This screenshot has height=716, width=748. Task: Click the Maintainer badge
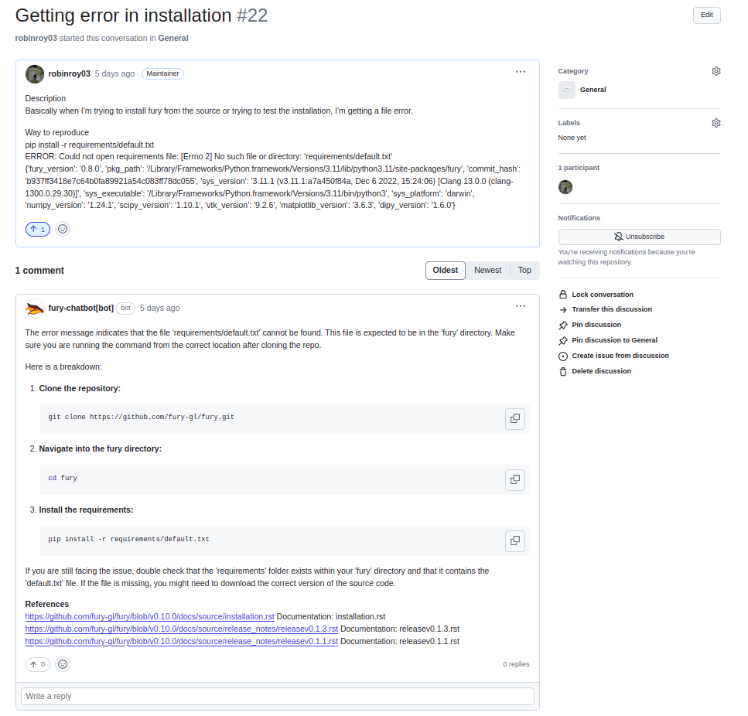(x=162, y=73)
